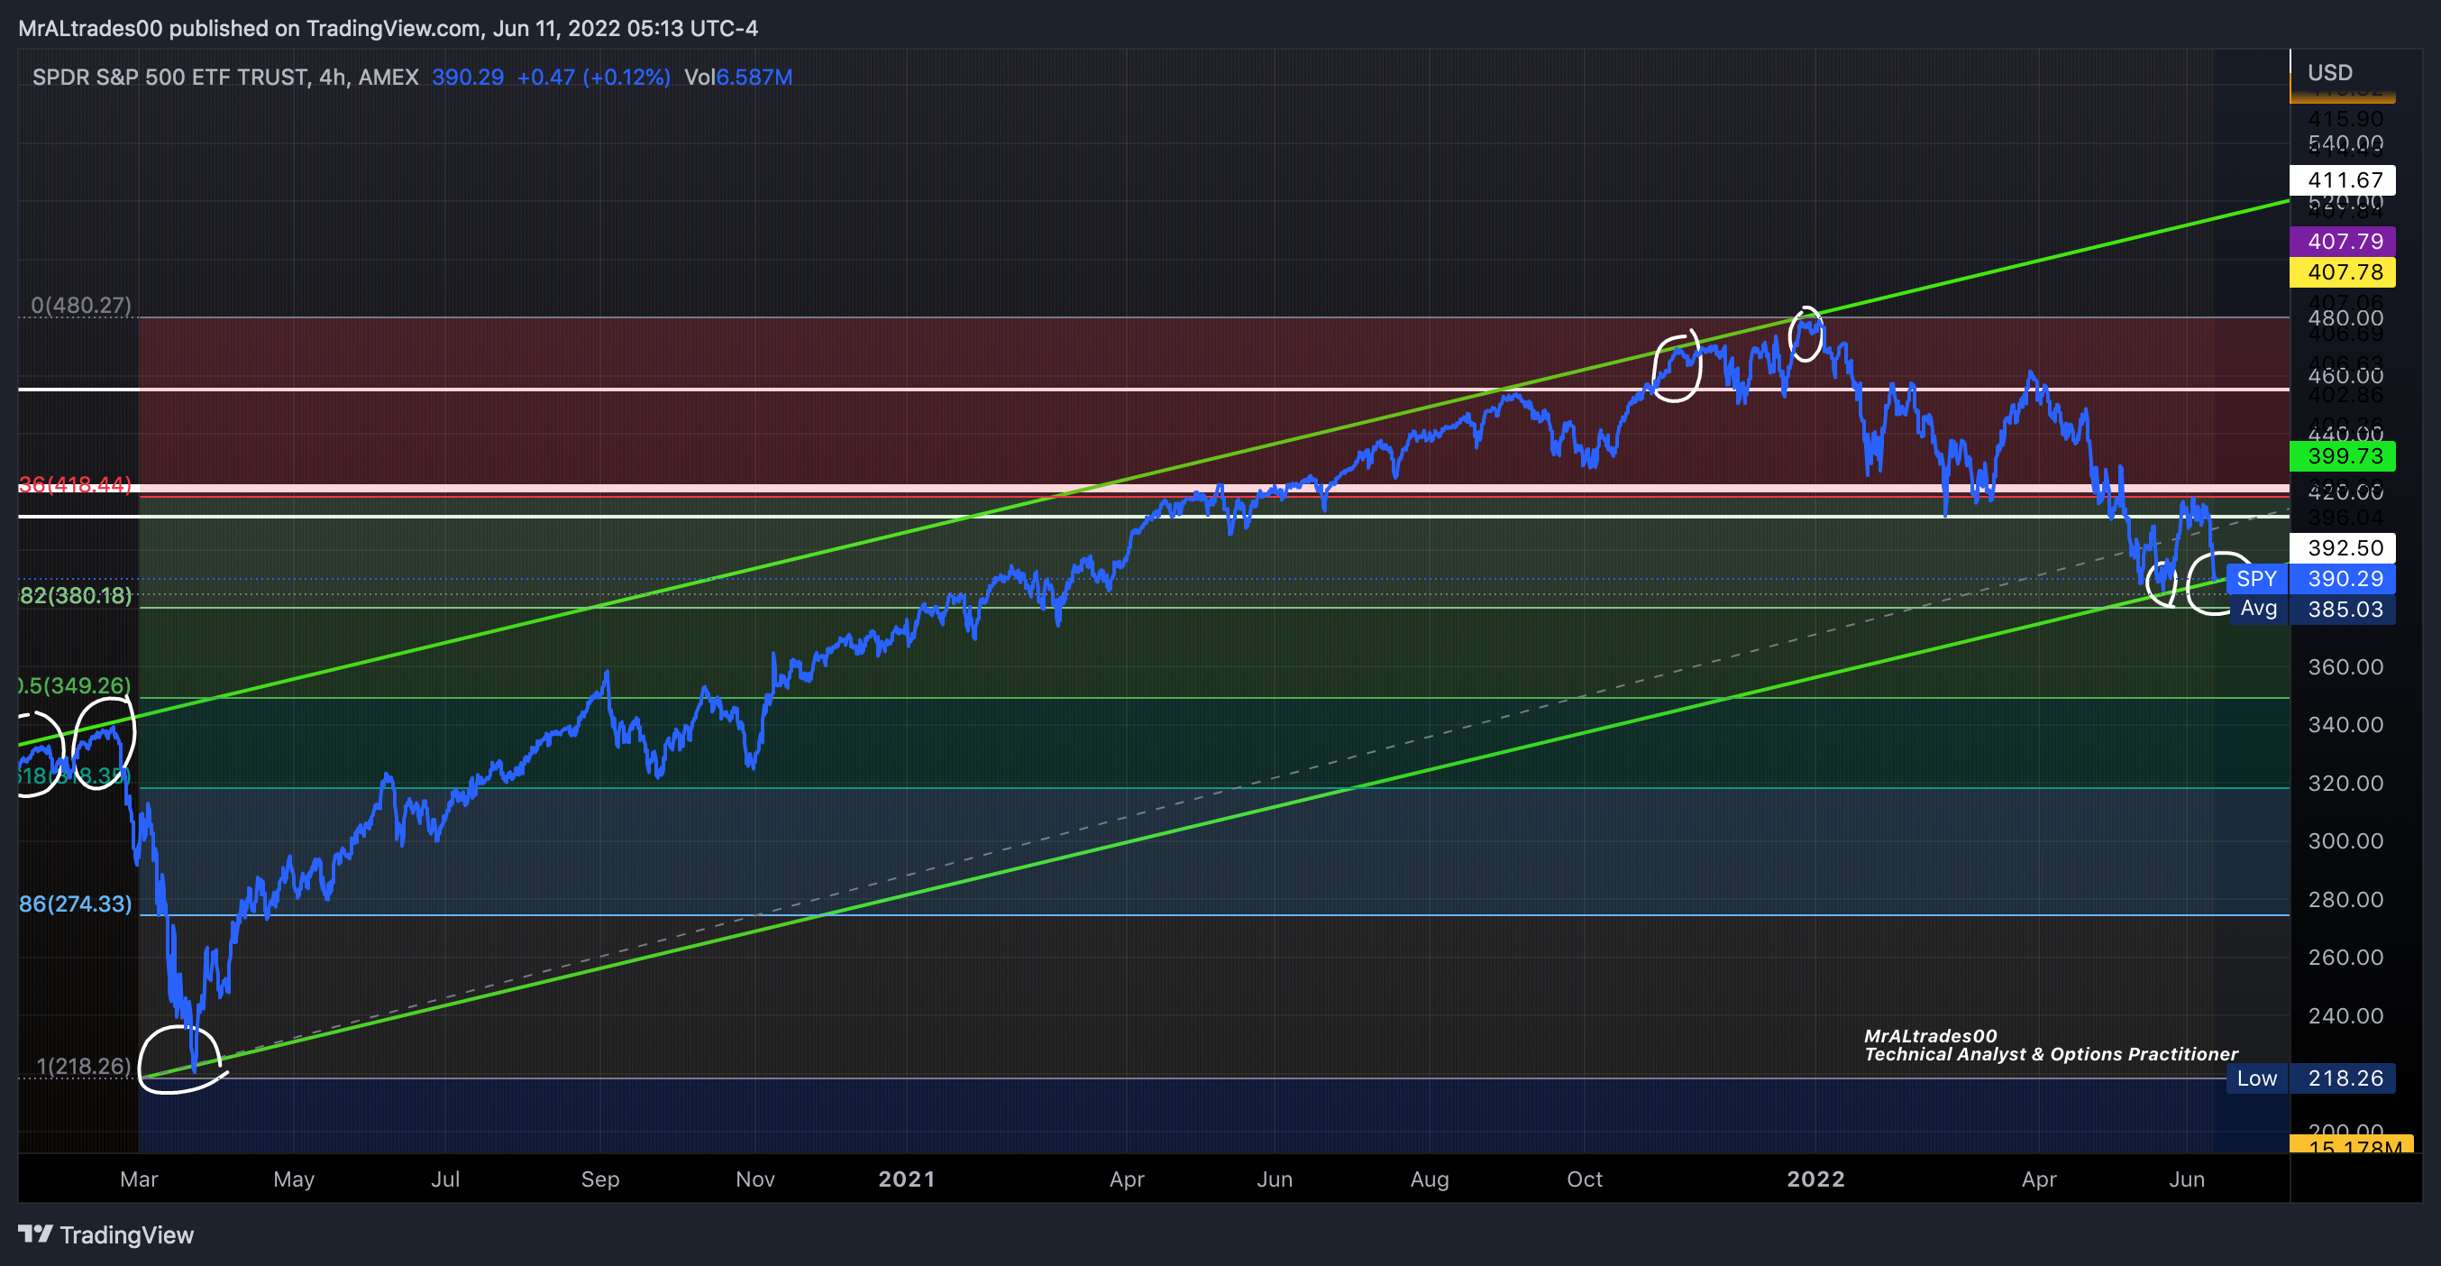Open the USD currency selector on price axis
2441x1266 pixels.
click(x=2329, y=73)
